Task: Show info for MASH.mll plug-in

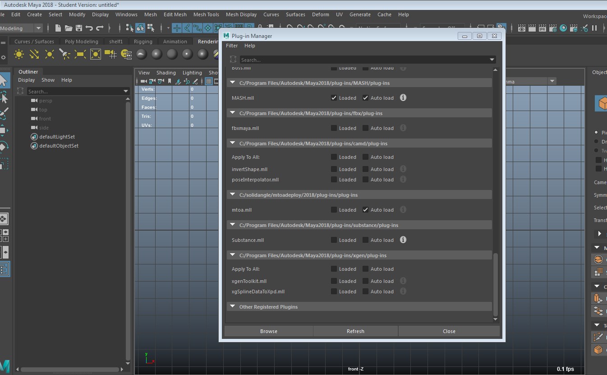Action: (403, 97)
